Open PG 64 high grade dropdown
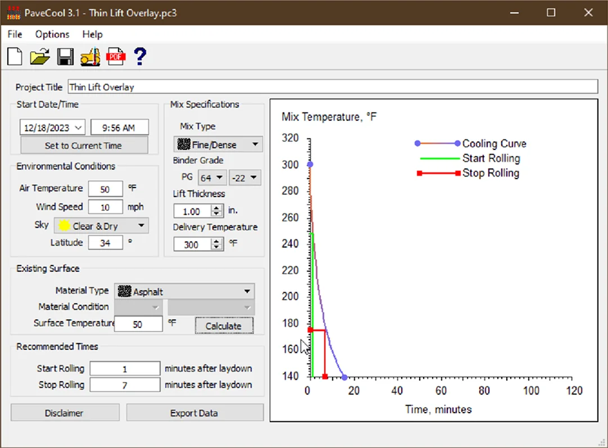The image size is (608, 448). coord(219,178)
